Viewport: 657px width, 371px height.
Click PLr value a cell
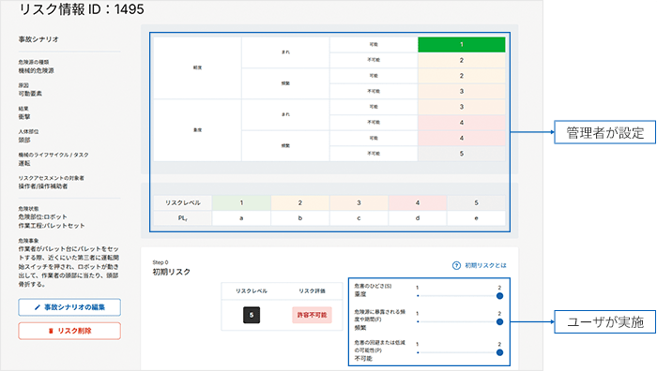coord(241,218)
